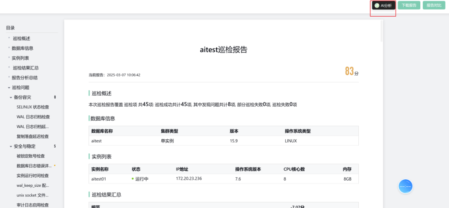Screen dimensions: 449x208
Task: Collapse the 备份容灾 category arrow
Action: [11, 97]
